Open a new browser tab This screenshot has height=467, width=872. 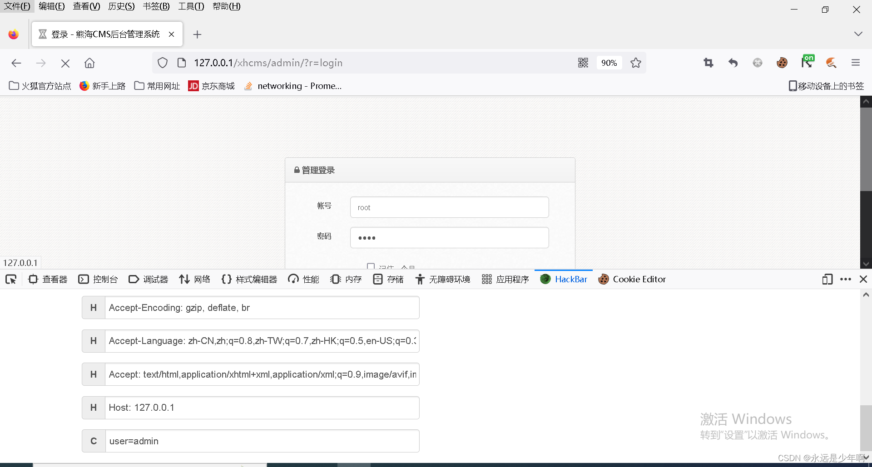point(197,34)
